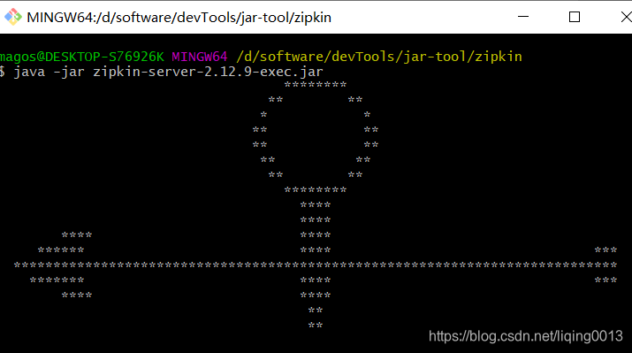The image size is (632, 353).
Task: Click the green prompt text magos@DESKTOP-S76926K
Action: coord(82,57)
